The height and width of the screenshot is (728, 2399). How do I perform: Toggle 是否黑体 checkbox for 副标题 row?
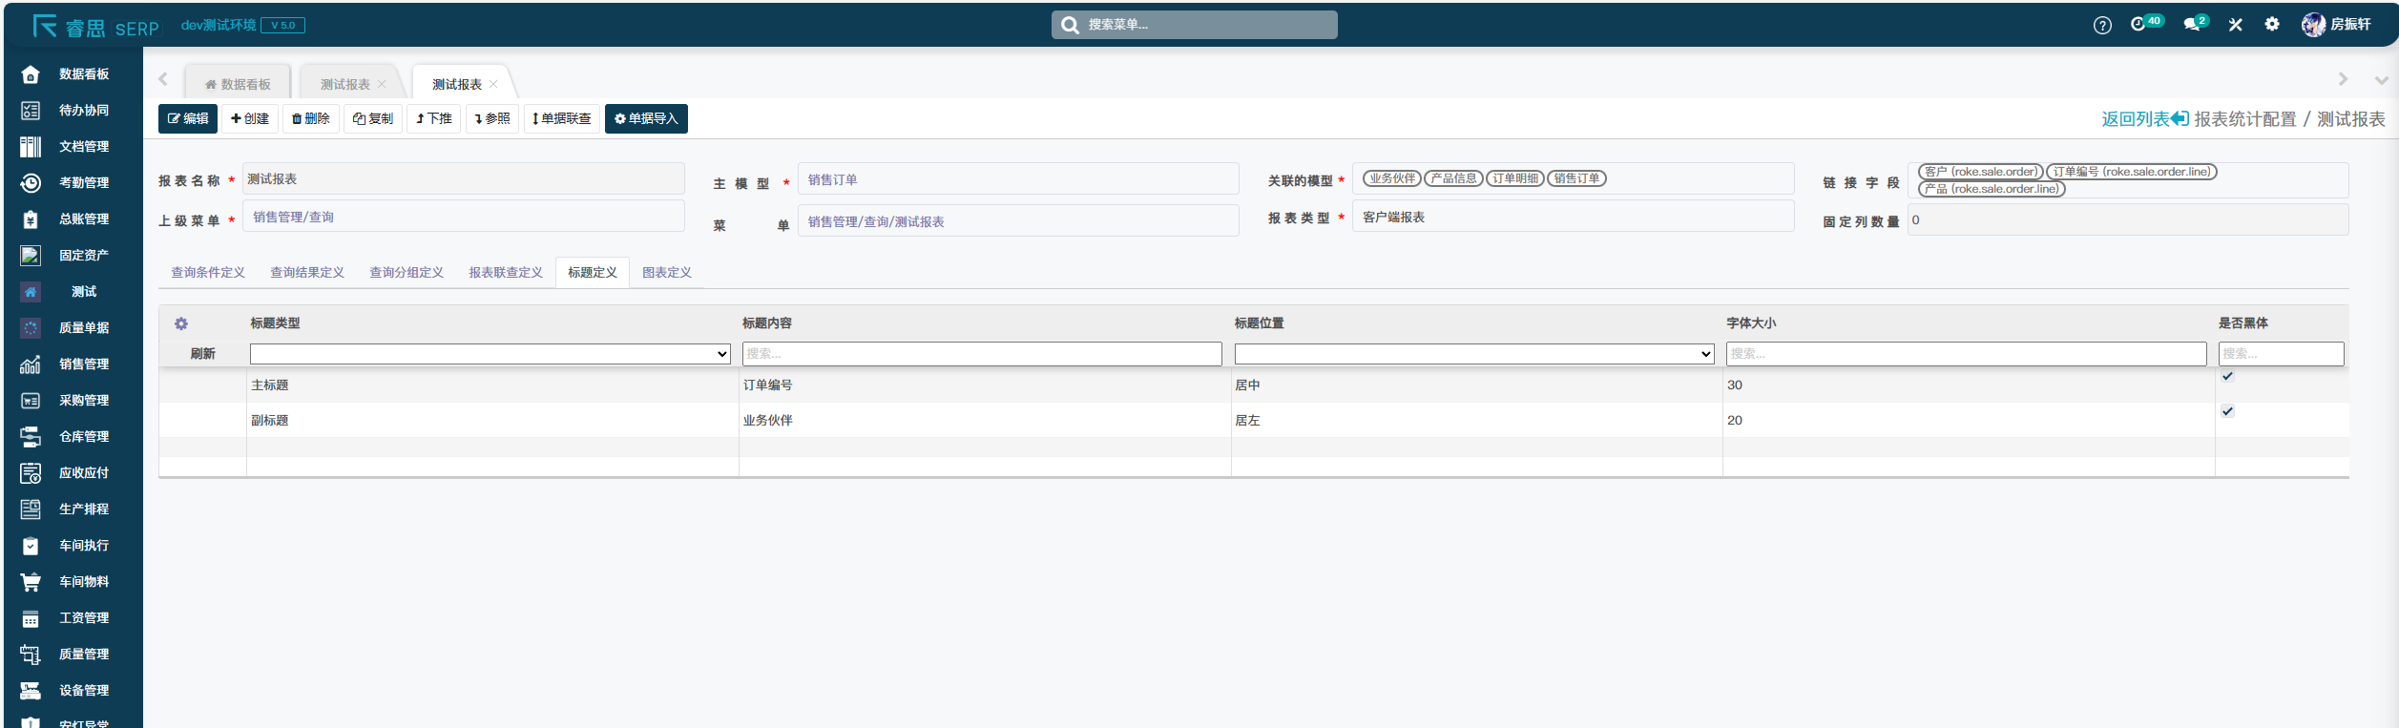coord(2227,411)
